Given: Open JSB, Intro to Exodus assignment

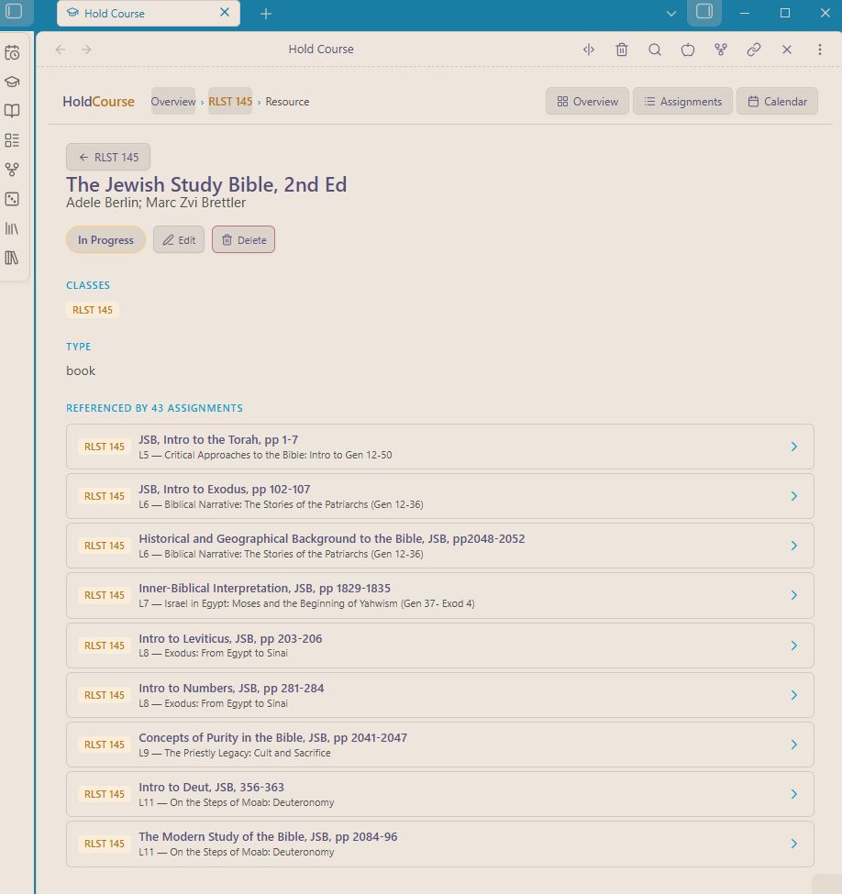Looking at the screenshot, I should click(440, 497).
